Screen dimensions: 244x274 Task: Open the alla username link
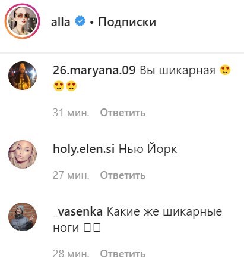click(61, 22)
